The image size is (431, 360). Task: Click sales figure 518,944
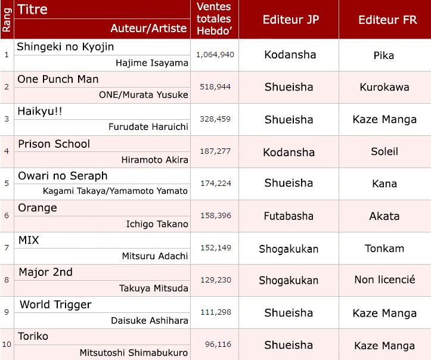pyautogui.click(x=215, y=87)
